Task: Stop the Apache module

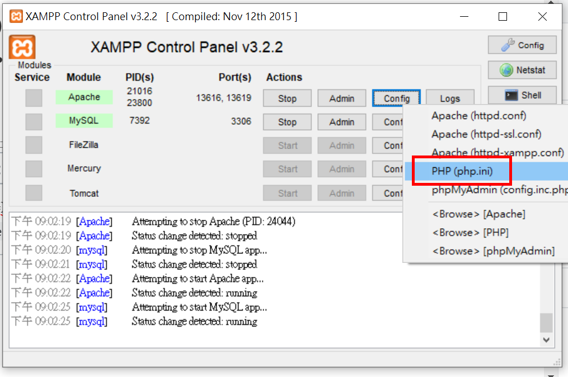Action: pyautogui.click(x=287, y=98)
